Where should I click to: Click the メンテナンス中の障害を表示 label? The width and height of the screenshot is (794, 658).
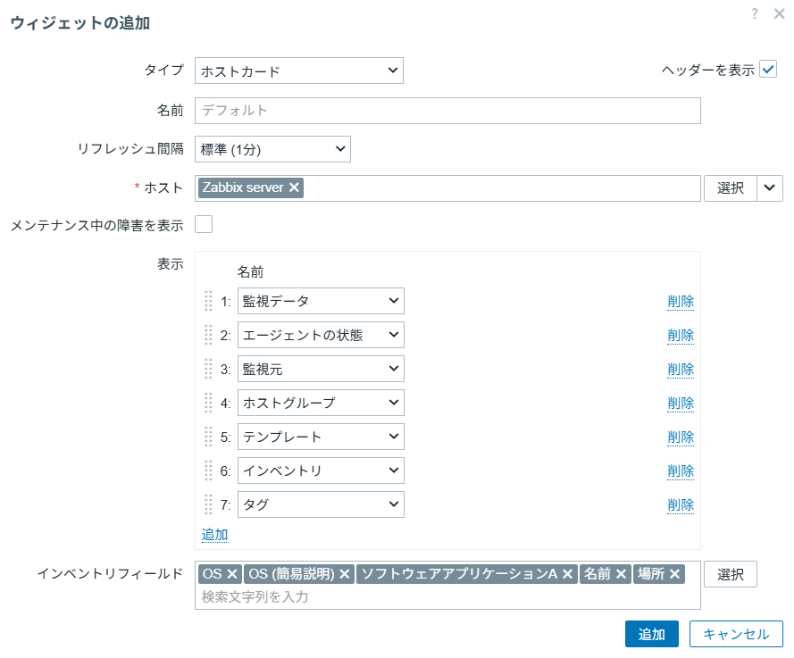97,225
